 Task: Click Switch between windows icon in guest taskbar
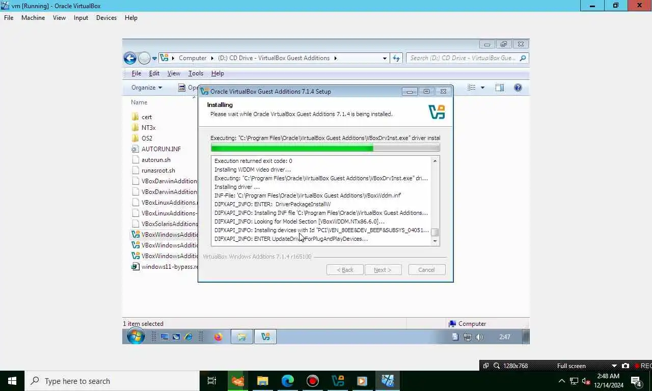[176, 337]
